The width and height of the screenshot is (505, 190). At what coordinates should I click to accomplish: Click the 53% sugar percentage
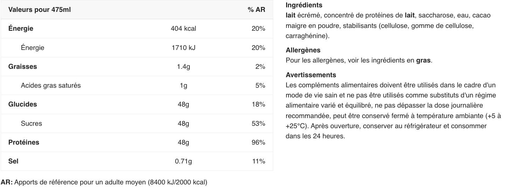coord(258,123)
